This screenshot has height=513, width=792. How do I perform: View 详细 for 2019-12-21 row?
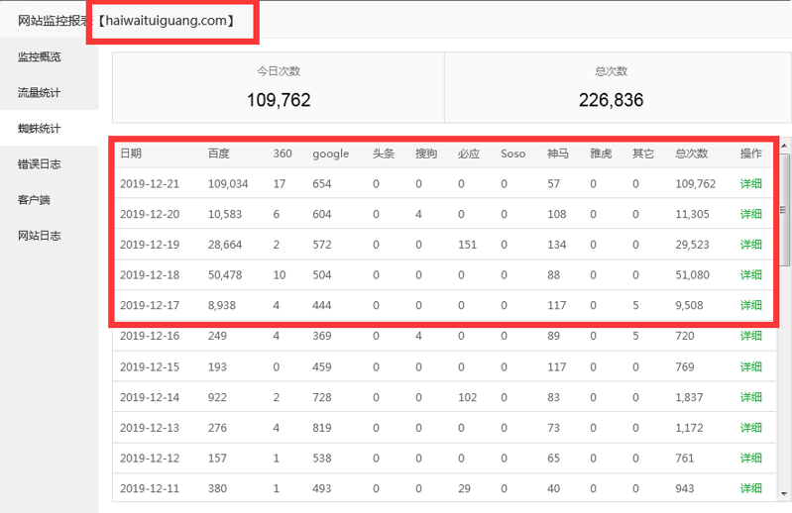pos(751,183)
